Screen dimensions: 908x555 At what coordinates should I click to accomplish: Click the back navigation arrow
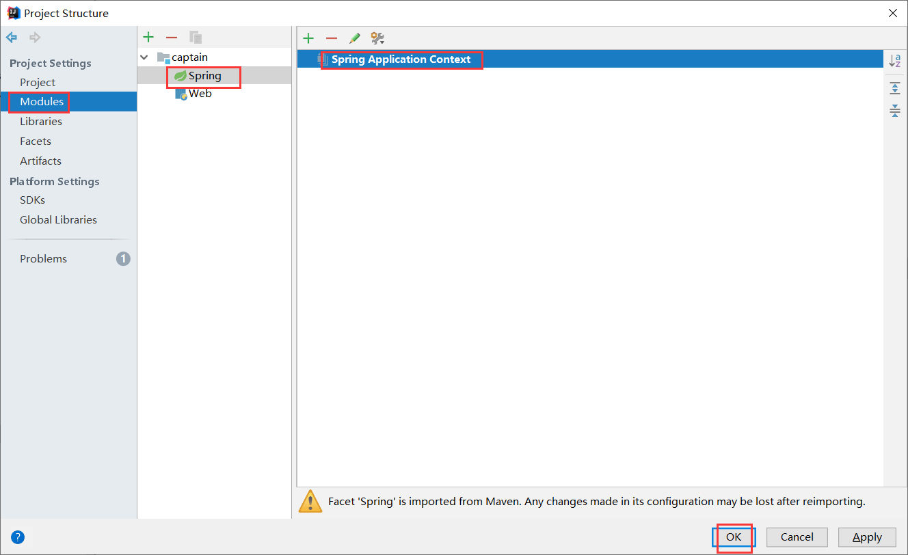click(12, 38)
